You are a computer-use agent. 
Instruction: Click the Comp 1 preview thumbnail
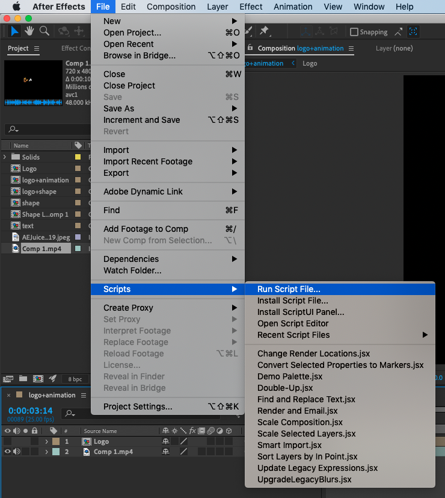tap(33, 83)
